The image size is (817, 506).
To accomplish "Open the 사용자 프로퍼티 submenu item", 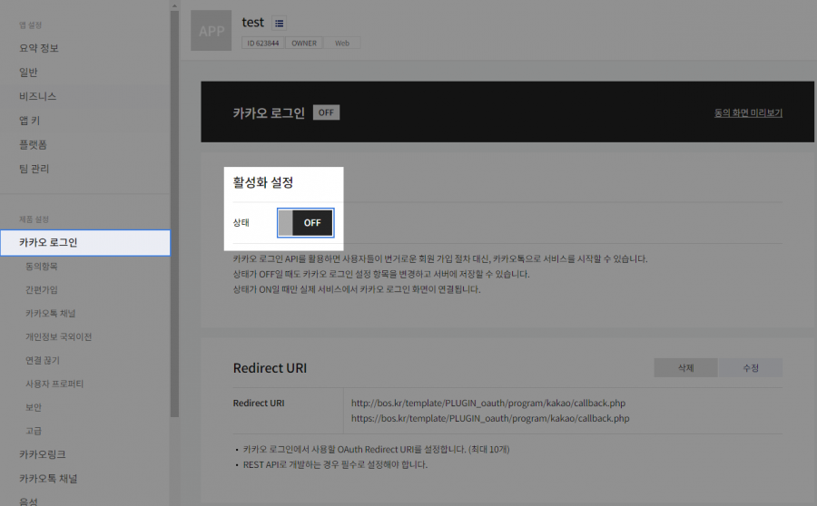I will pyautogui.click(x=54, y=384).
